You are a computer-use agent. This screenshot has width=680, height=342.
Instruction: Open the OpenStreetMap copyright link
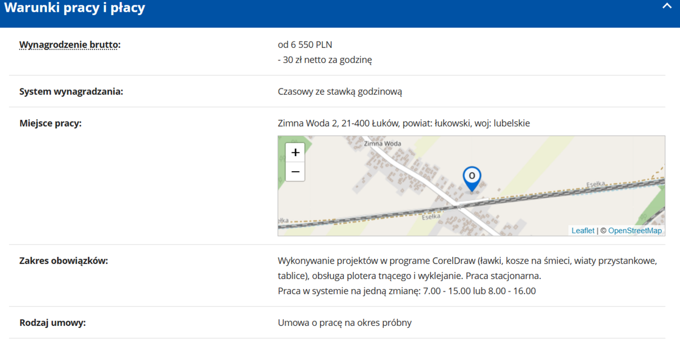[x=635, y=231]
